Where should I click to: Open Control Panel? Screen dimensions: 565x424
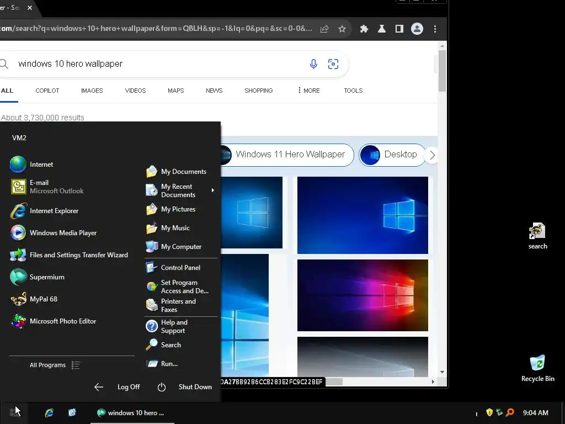click(x=173, y=268)
